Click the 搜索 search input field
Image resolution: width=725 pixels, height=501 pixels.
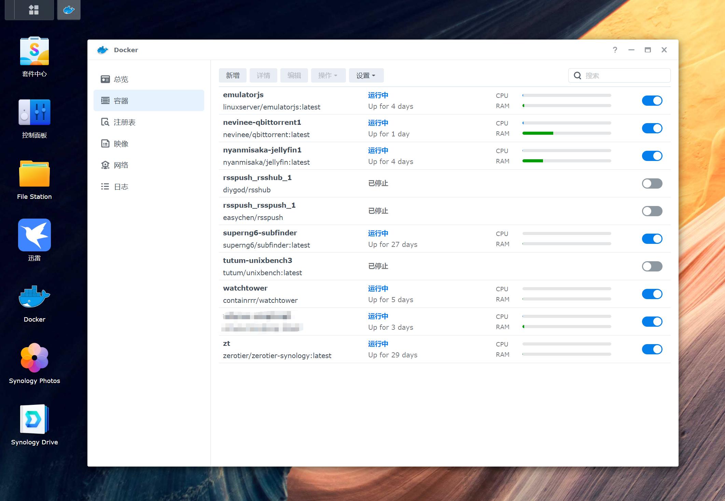pos(625,75)
